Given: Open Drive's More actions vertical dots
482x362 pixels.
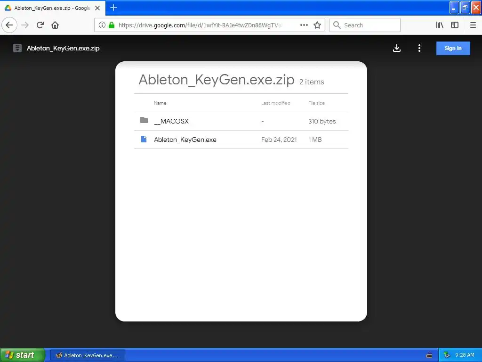Looking at the screenshot, I should (419, 48).
